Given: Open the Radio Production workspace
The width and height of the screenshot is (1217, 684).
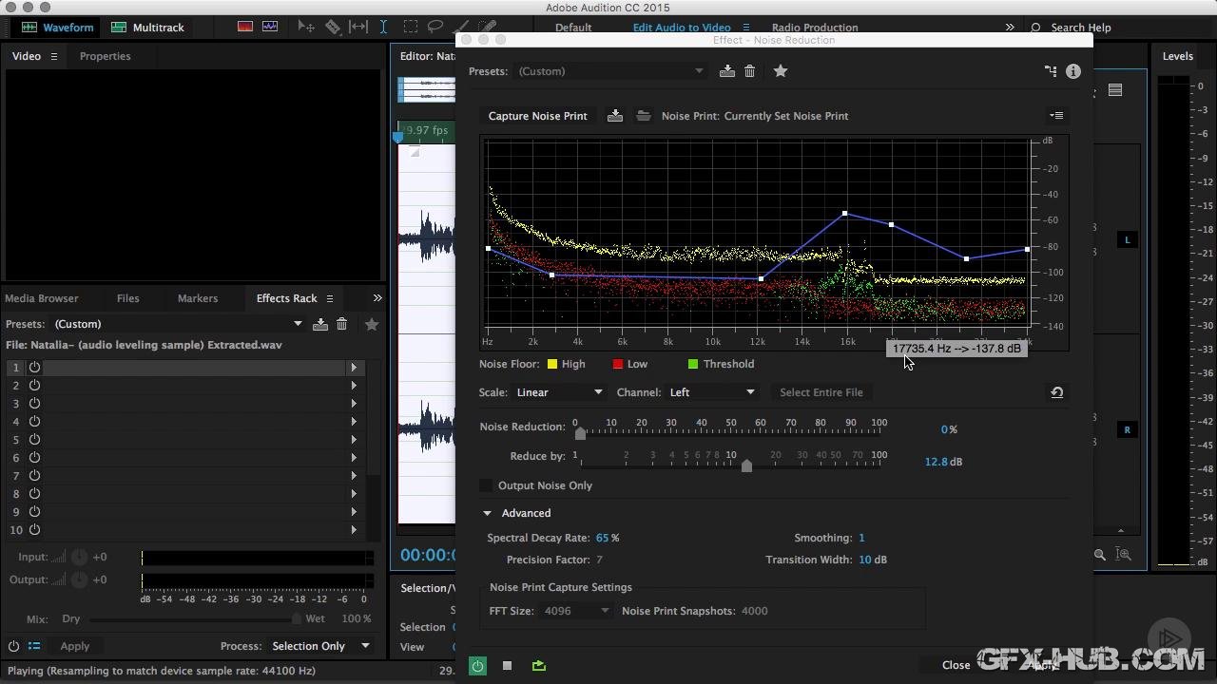Looking at the screenshot, I should click(814, 28).
